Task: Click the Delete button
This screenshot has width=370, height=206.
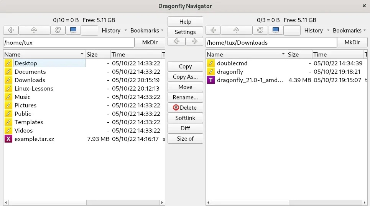Action: pos(185,108)
